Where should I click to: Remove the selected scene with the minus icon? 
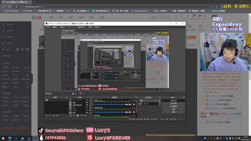(x=50, y=115)
